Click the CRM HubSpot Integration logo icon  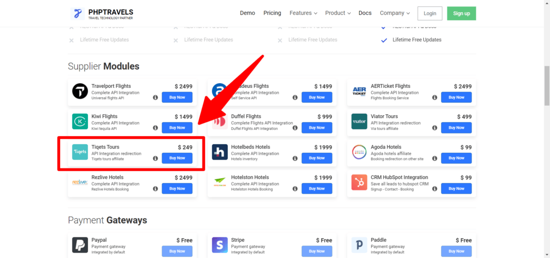tap(359, 182)
